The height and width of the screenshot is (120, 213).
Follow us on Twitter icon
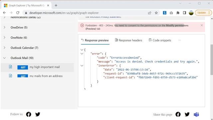click(x=38, y=114)
